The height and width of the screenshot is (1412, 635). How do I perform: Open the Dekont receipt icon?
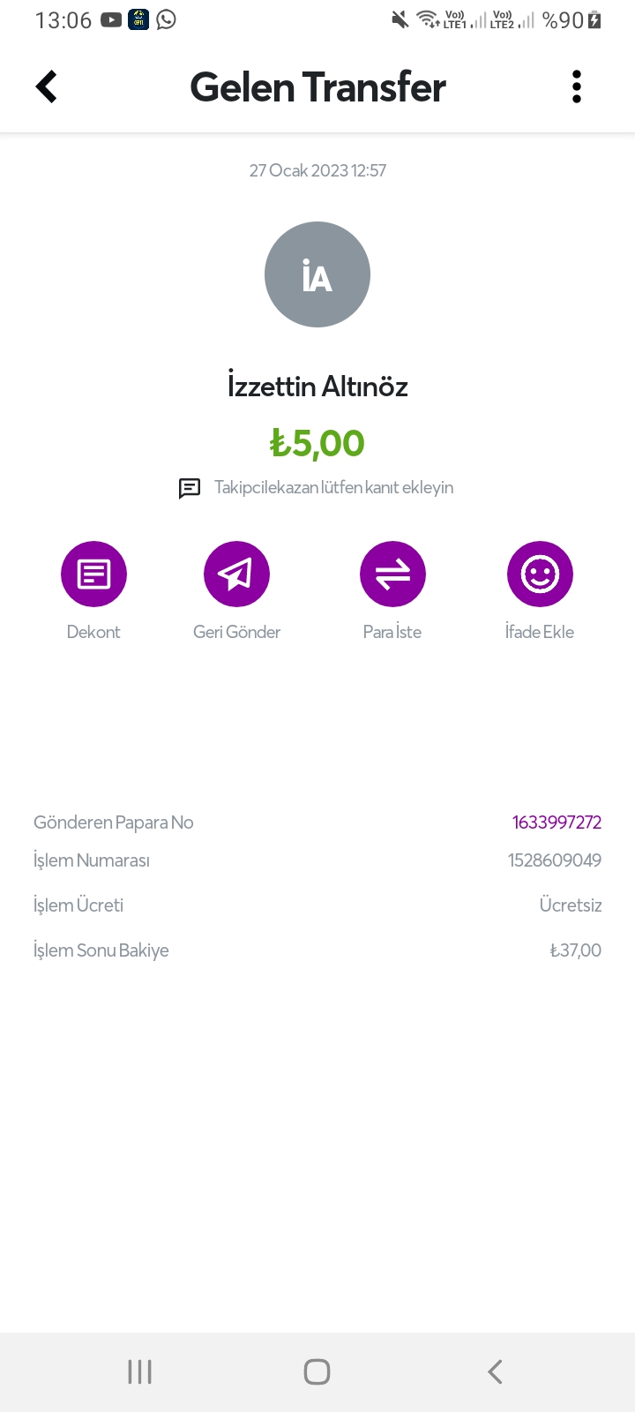(93, 575)
